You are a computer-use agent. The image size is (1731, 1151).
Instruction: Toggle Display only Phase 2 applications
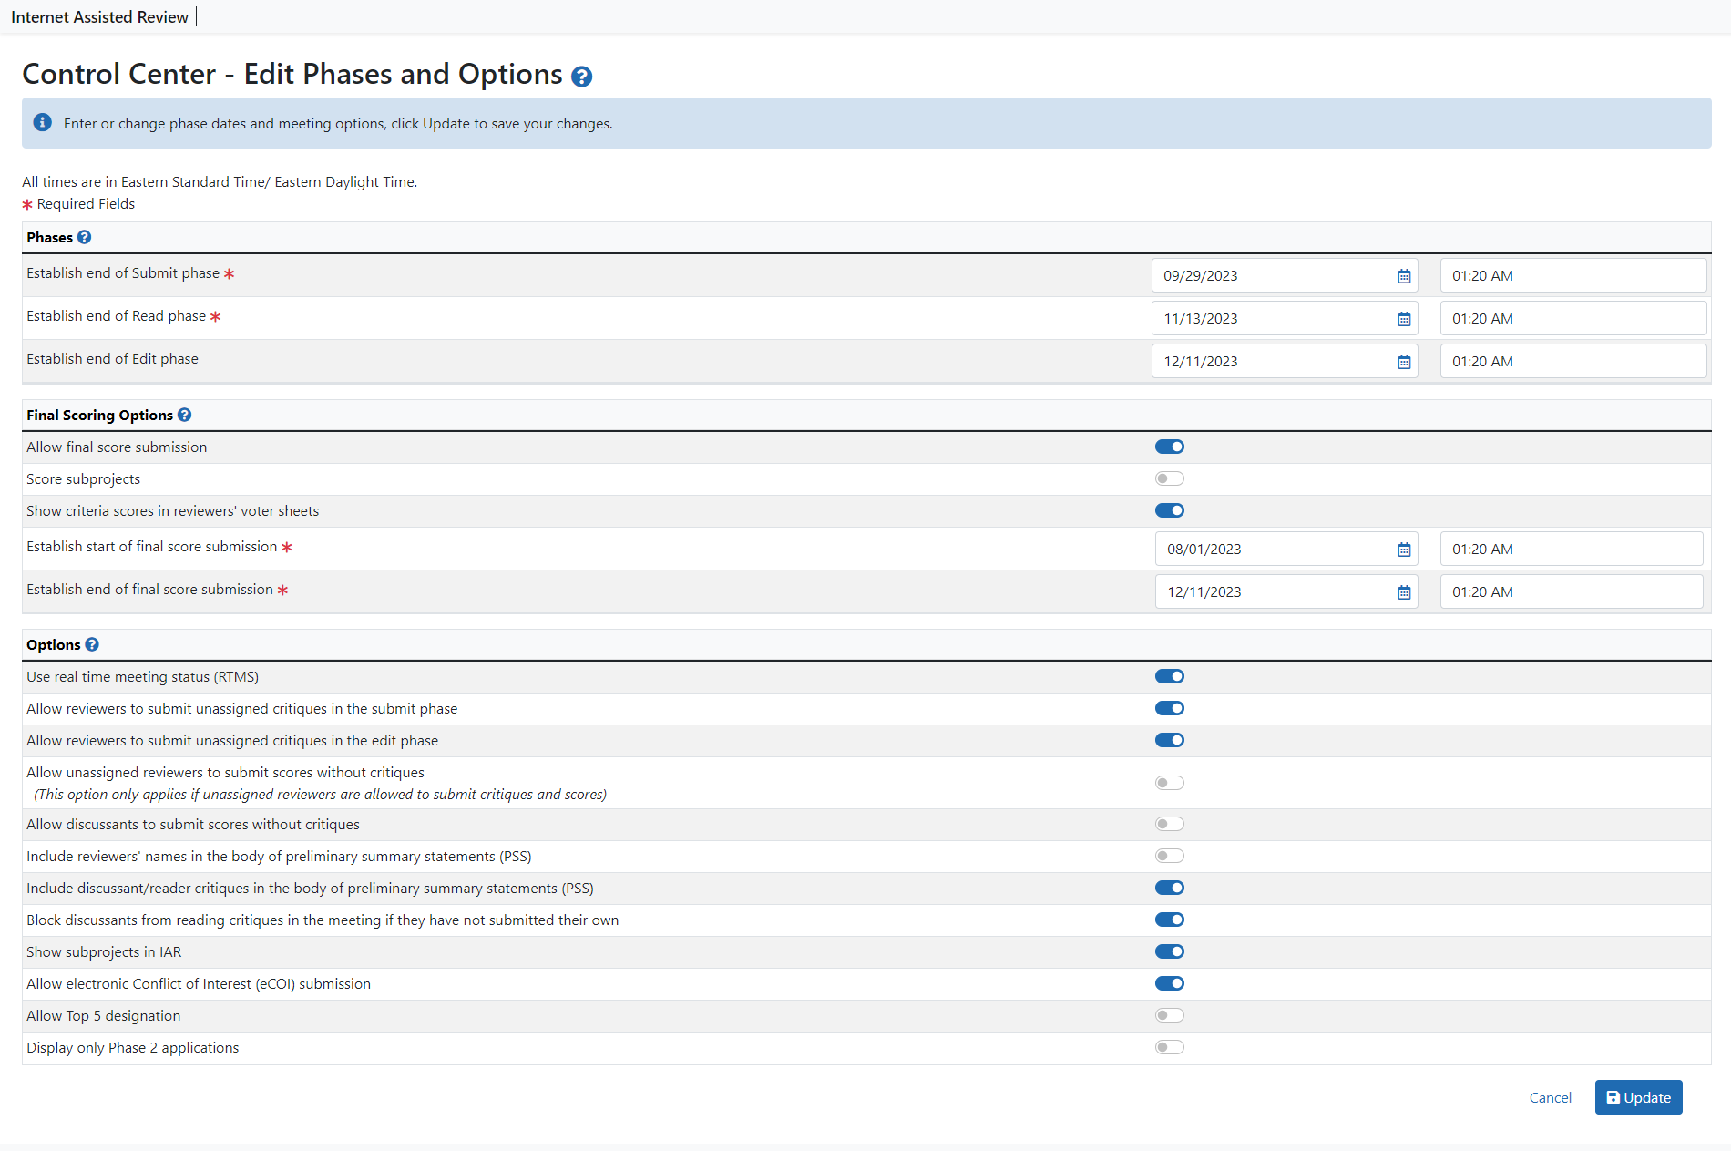click(1170, 1047)
